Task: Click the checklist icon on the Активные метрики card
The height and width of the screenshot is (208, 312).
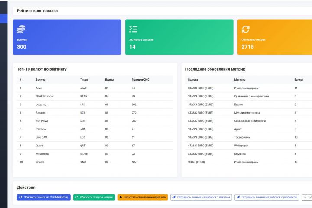Action: (x=133, y=29)
